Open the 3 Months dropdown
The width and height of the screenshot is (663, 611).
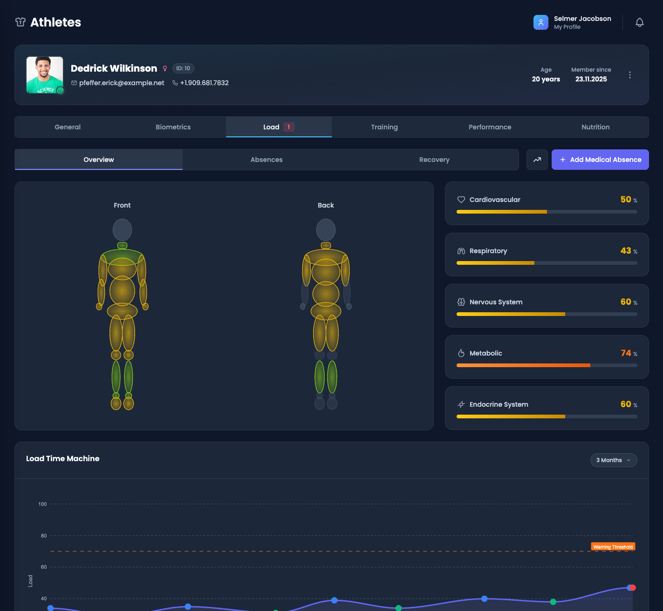tap(613, 460)
